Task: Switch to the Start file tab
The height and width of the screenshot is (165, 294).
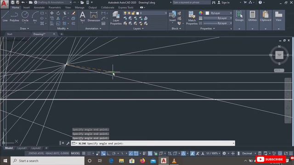Action: (10, 34)
